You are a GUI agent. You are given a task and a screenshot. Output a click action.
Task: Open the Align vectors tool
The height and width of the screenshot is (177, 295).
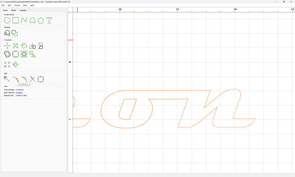coord(41,46)
